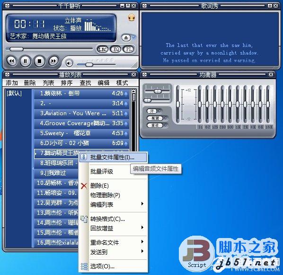
Task: Toggle equalizer window with EQ button
Action: (x=116, y=49)
